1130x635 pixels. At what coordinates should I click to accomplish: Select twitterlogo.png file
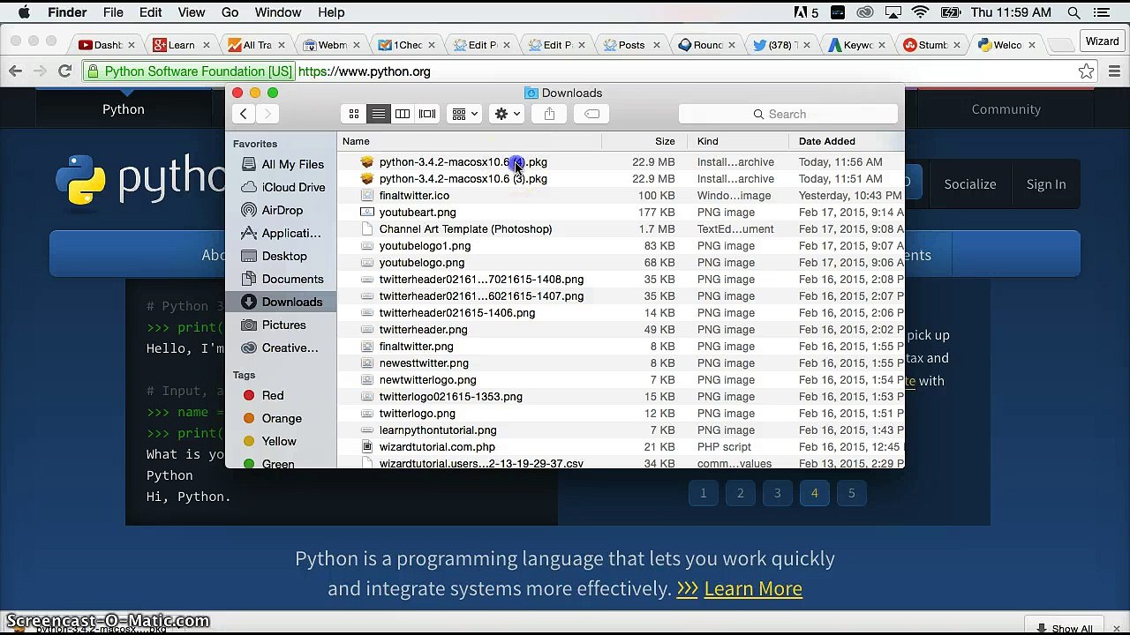click(621, 414)
